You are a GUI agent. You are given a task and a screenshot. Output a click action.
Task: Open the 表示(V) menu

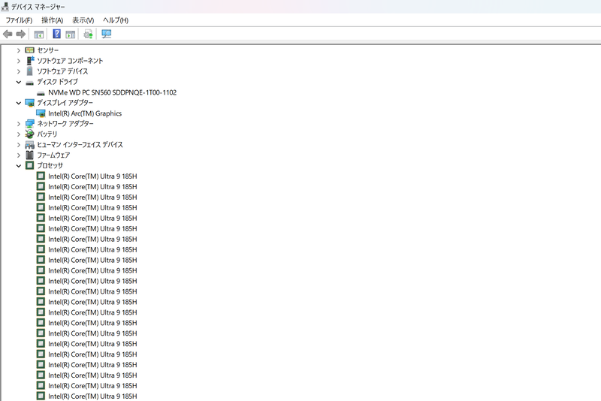83,20
